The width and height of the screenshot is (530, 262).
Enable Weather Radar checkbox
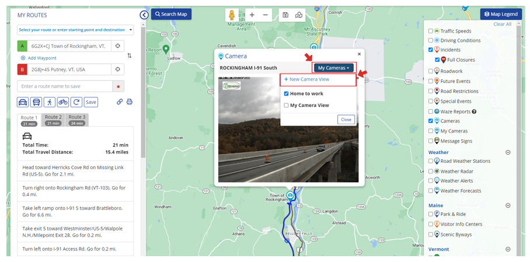pyautogui.click(x=431, y=172)
